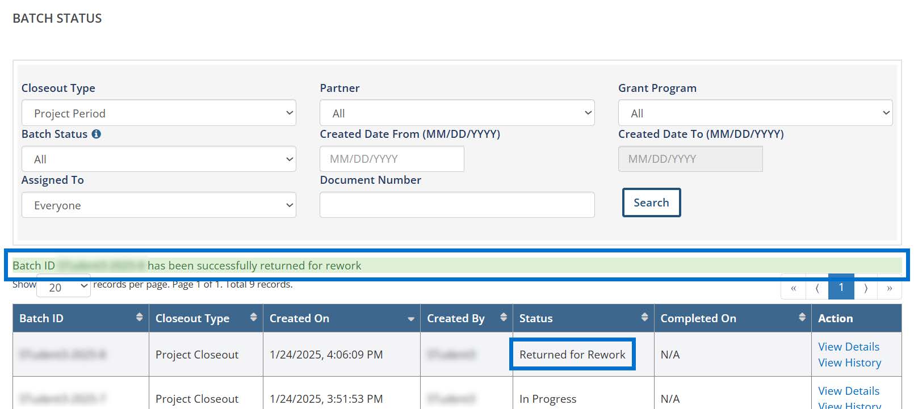Open the Closeout Type dropdown
This screenshot has height=409, width=914.
tap(158, 113)
